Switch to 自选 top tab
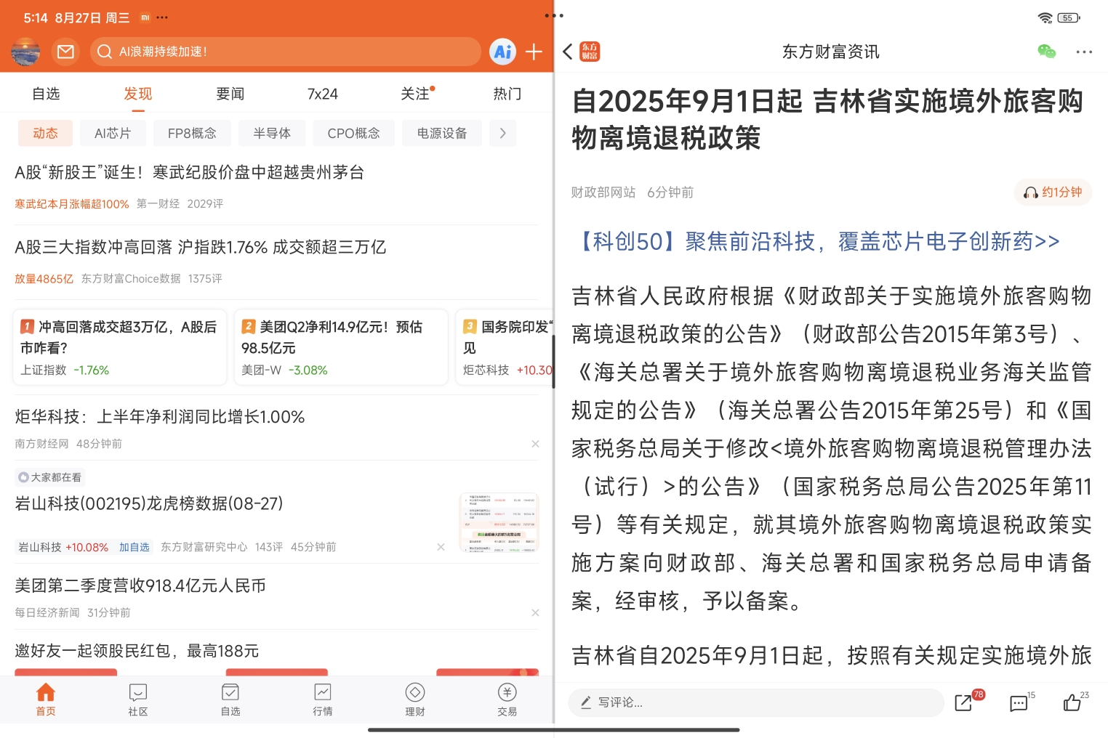Screen dimensions: 1108x738 46,94
